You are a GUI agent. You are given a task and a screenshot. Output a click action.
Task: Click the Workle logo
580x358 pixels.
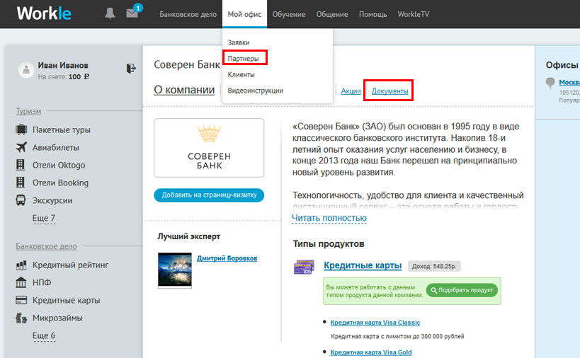coord(44,13)
